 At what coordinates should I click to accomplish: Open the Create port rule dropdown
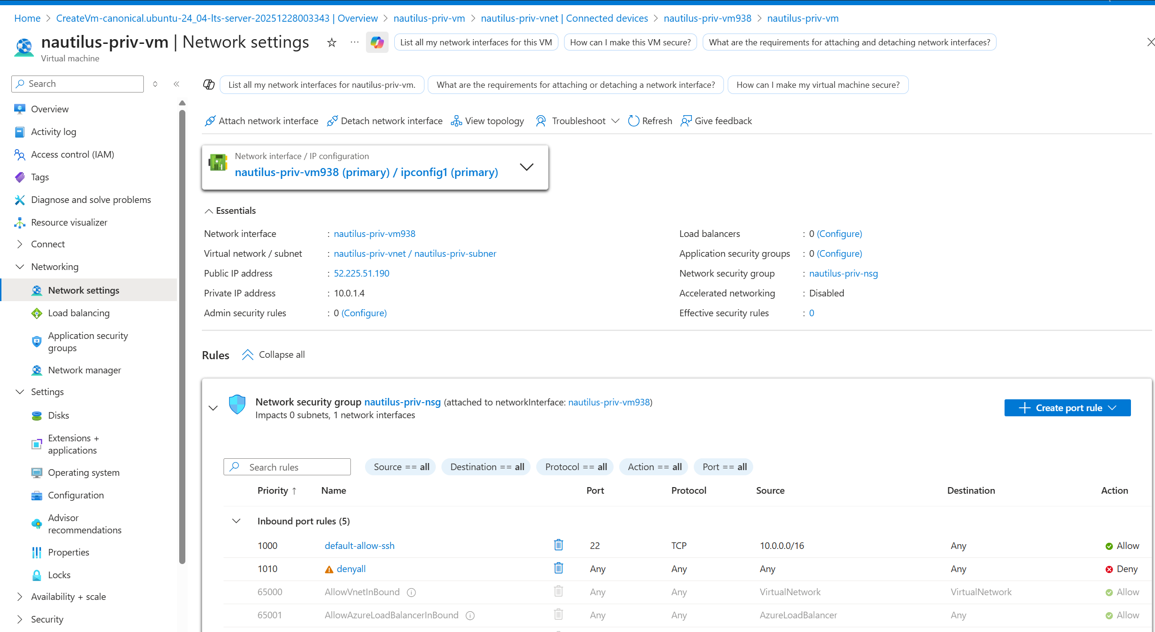click(1067, 408)
